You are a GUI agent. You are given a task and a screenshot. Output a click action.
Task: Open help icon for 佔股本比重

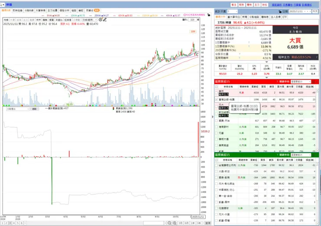pos(239,54)
